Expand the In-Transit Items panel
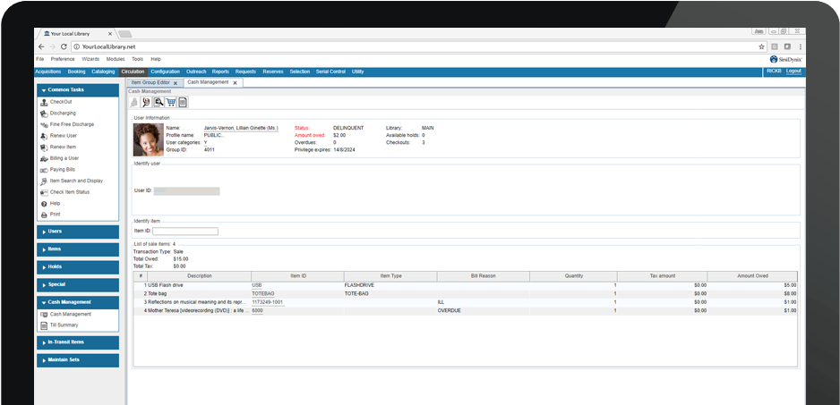Viewport: 840px width, 405px height. tap(77, 342)
